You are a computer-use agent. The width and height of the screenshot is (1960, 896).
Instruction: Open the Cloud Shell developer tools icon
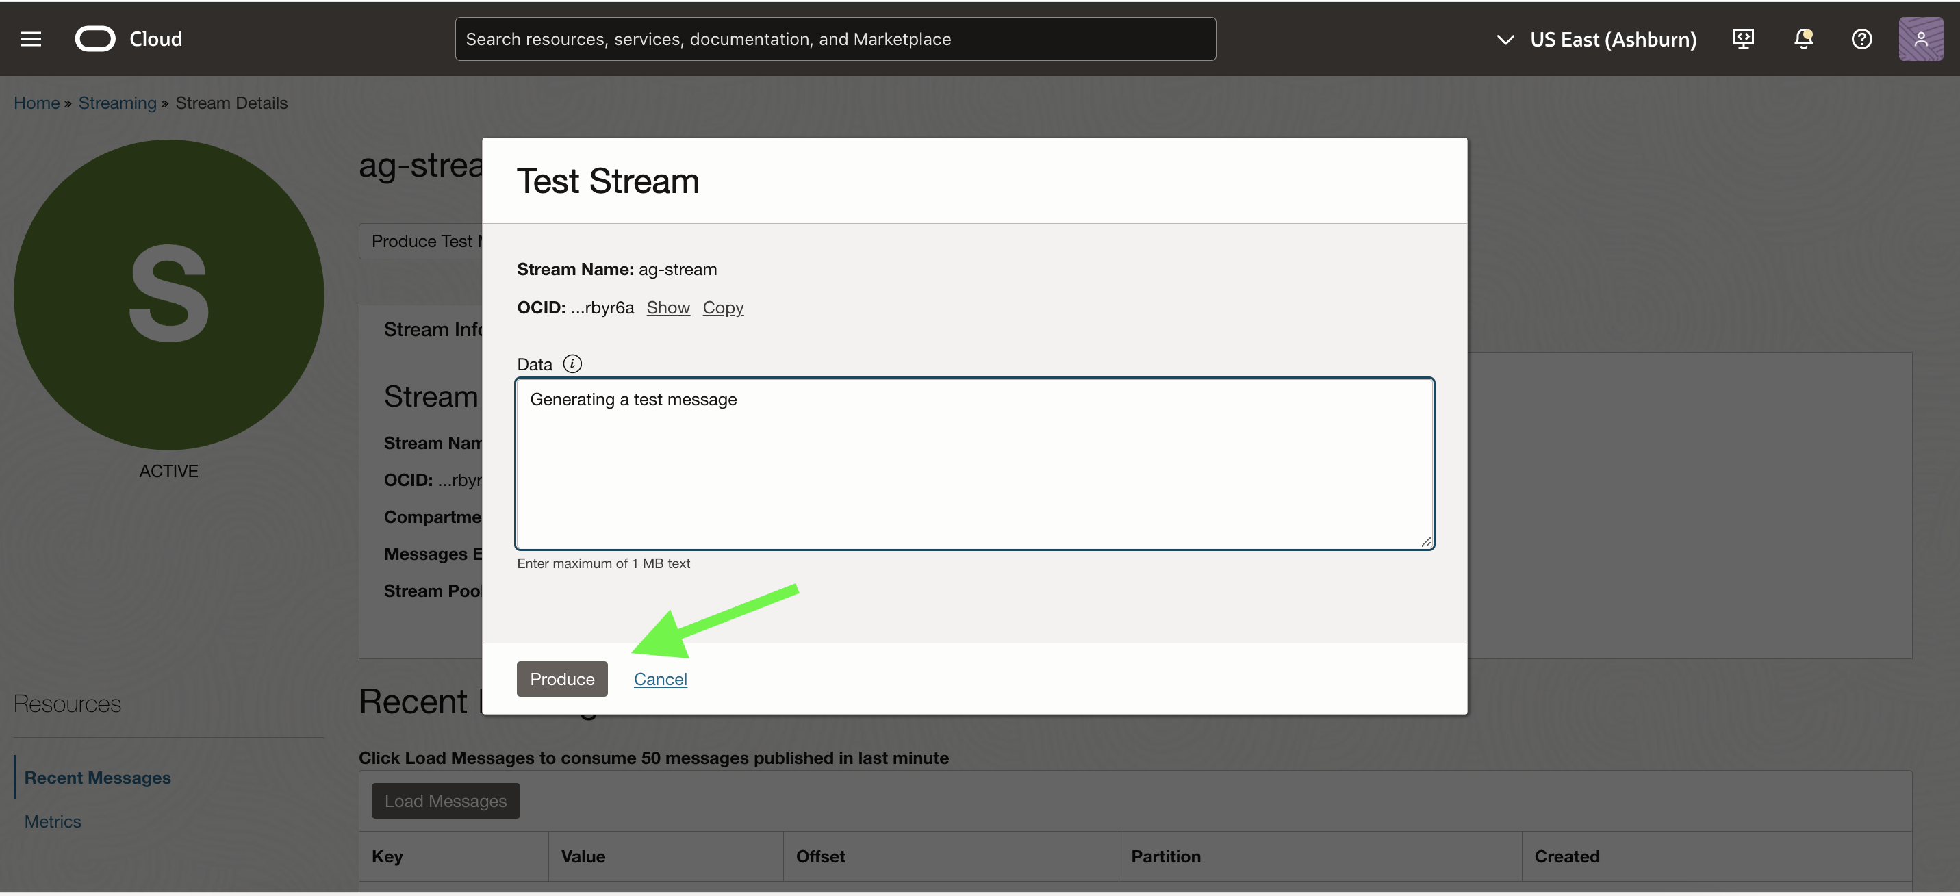[1743, 39]
